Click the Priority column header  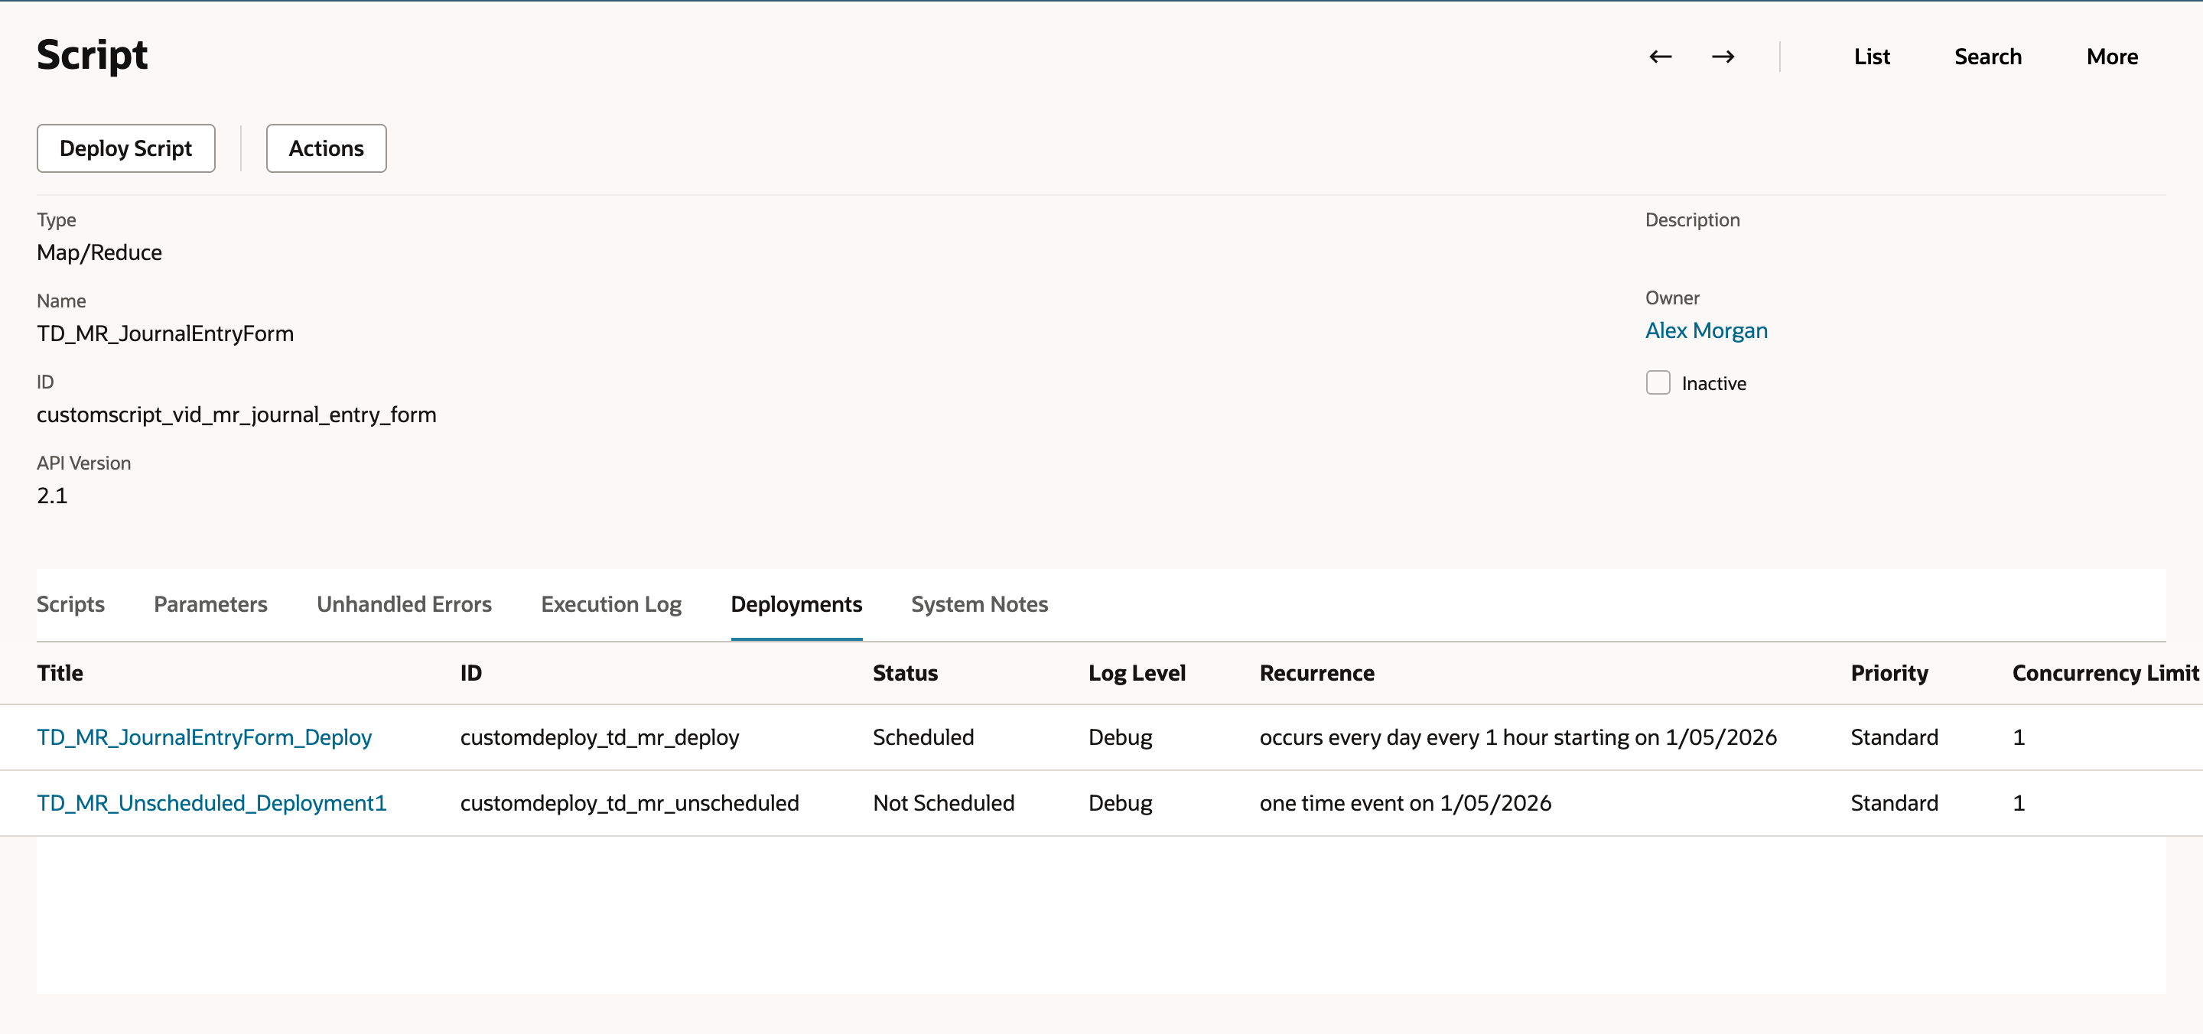pos(1889,673)
